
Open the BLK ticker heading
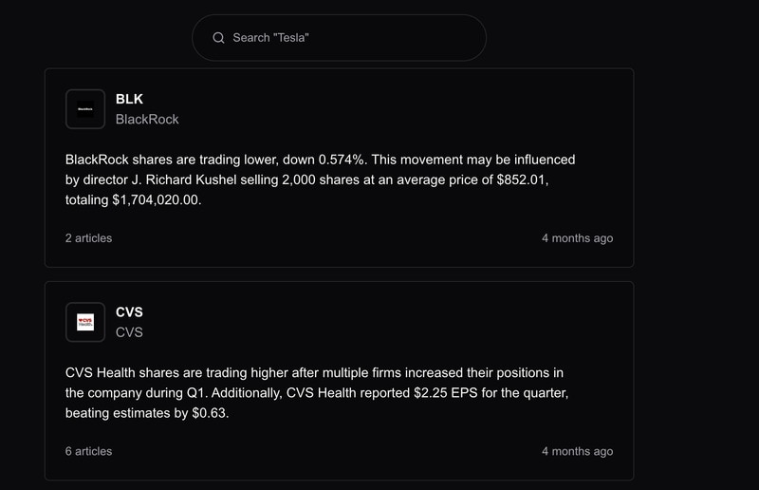pyautogui.click(x=129, y=99)
